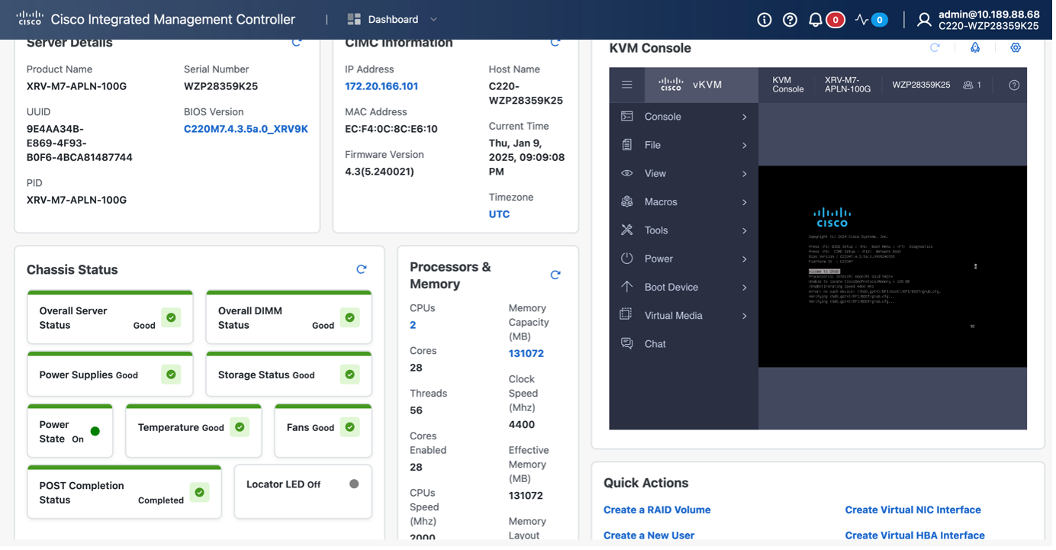Click the info icon in header

click(764, 20)
